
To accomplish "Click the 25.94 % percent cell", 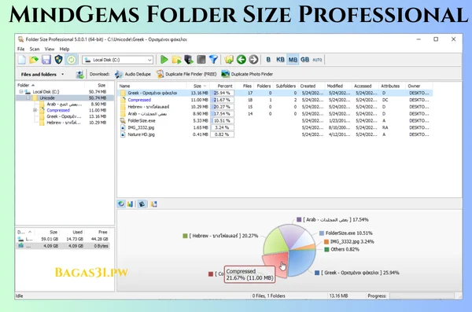I will (x=222, y=93).
